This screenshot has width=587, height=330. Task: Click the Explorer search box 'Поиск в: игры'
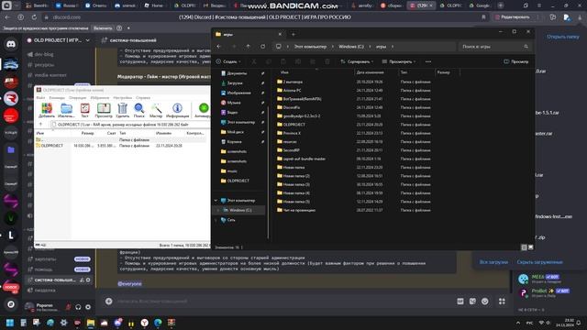click(495, 47)
